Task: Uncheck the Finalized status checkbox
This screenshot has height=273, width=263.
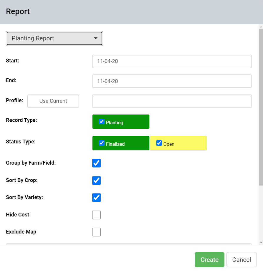Action: (102, 143)
